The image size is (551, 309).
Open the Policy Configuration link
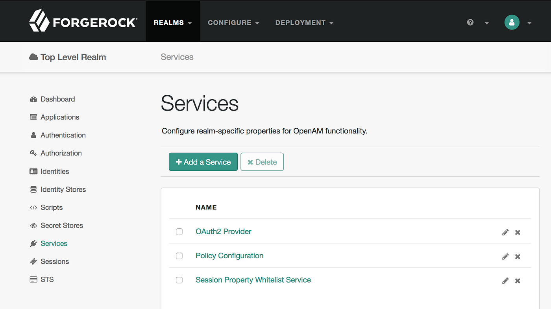coord(229,256)
